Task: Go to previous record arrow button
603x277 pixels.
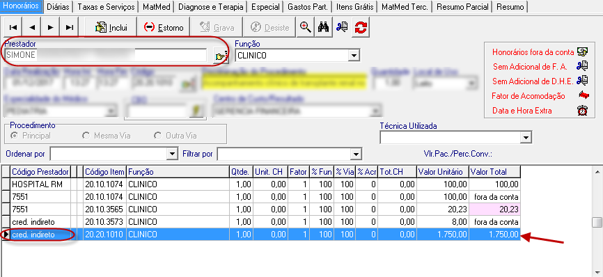Action: tap(32, 27)
